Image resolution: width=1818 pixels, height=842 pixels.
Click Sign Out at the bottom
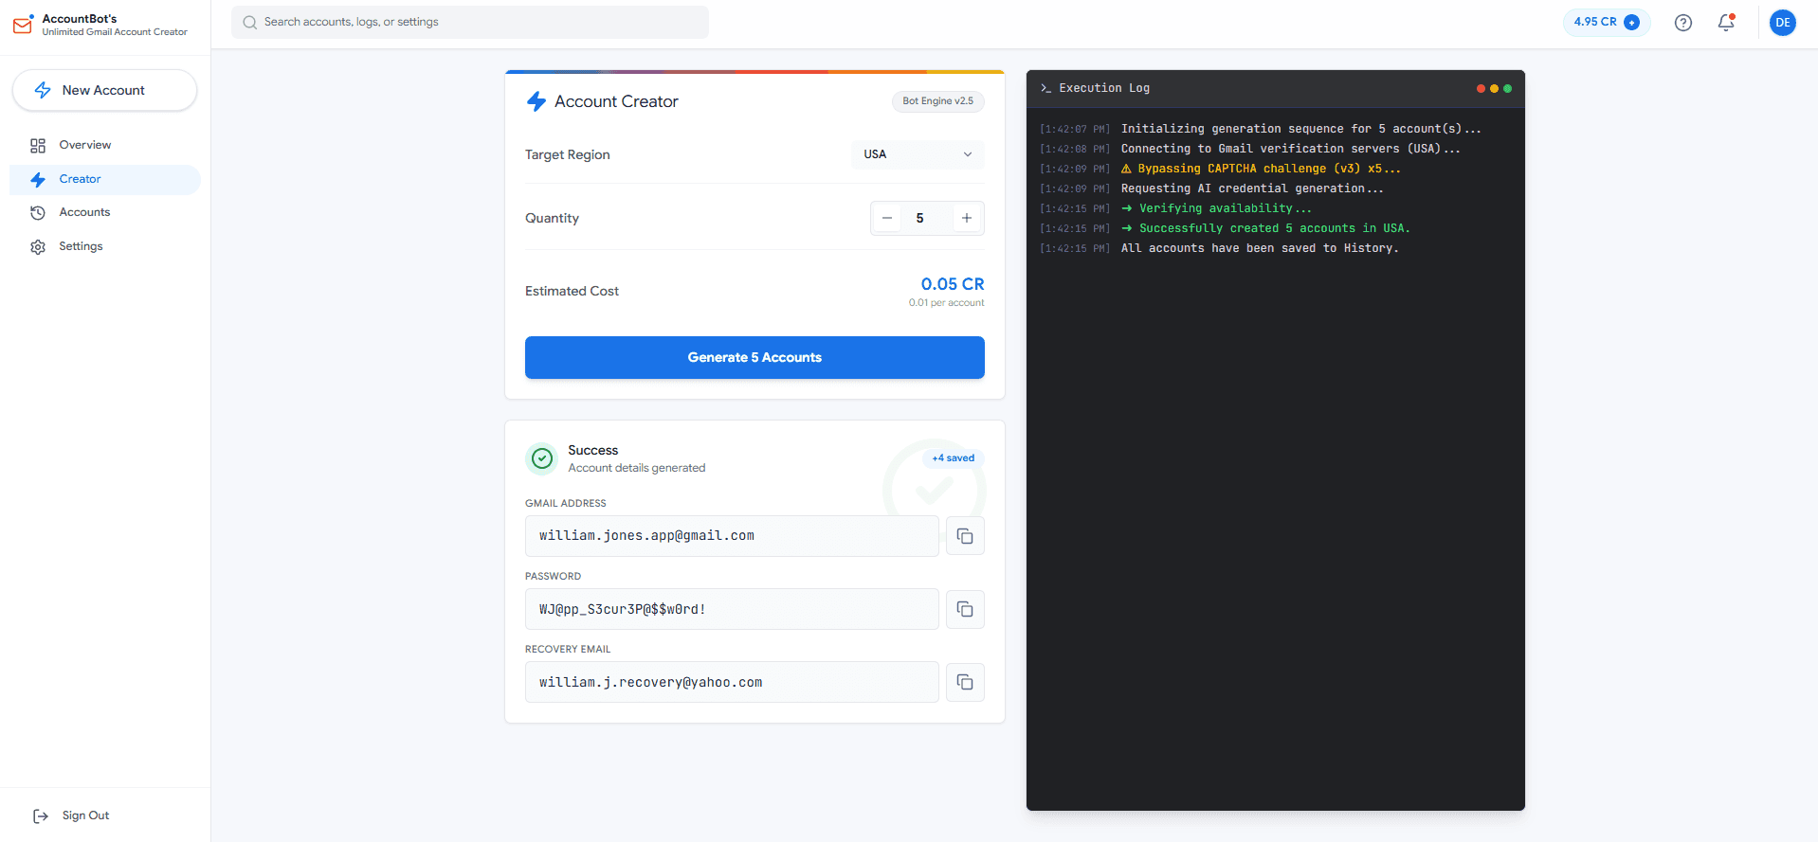[84, 815]
